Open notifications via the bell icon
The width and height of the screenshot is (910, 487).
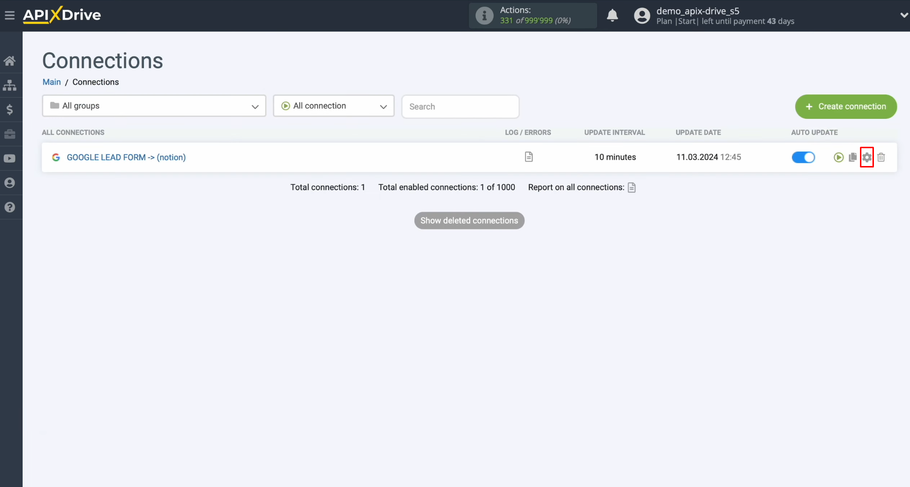click(612, 15)
